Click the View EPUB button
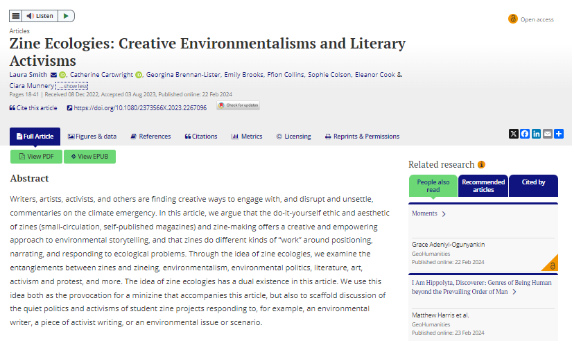Viewport: 572px width, 341px height. pyautogui.click(x=89, y=157)
